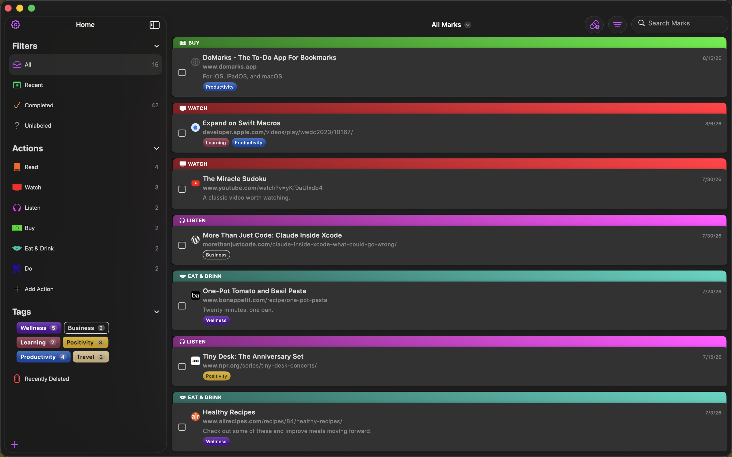Click in the Search Marks field
The width and height of the screenshot is (732, 457).
pos(679,24)
